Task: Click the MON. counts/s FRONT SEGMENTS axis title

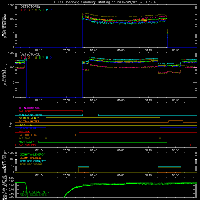Action: (x=4, y=26)
